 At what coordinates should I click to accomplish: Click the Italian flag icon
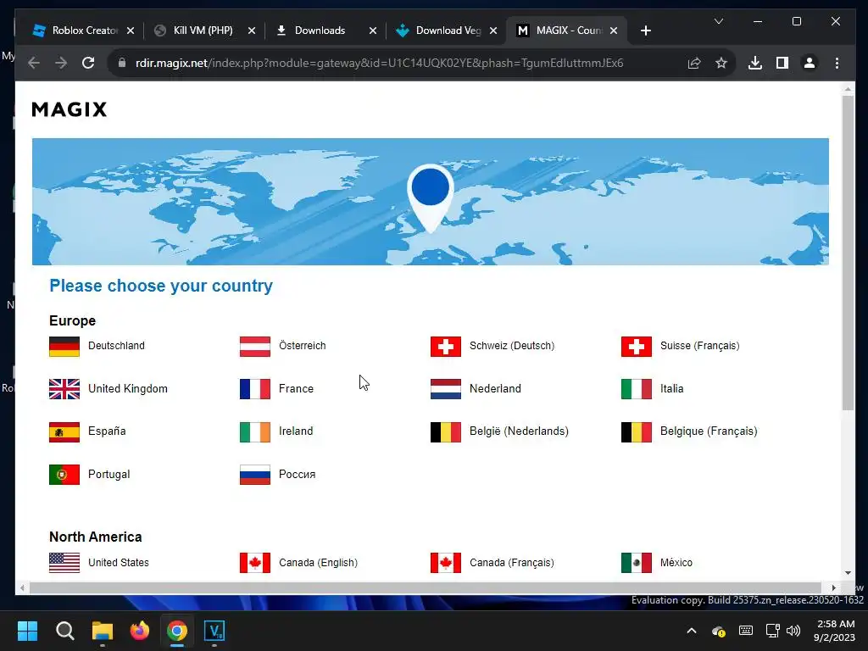(636, 389)
